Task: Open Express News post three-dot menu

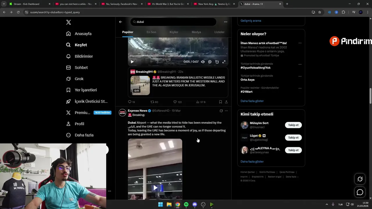Action: pos(226,111)
